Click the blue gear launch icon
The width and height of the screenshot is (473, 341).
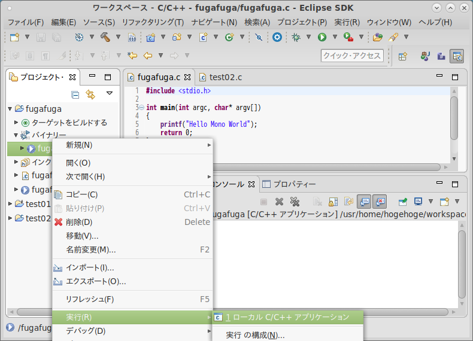point(277,37)
